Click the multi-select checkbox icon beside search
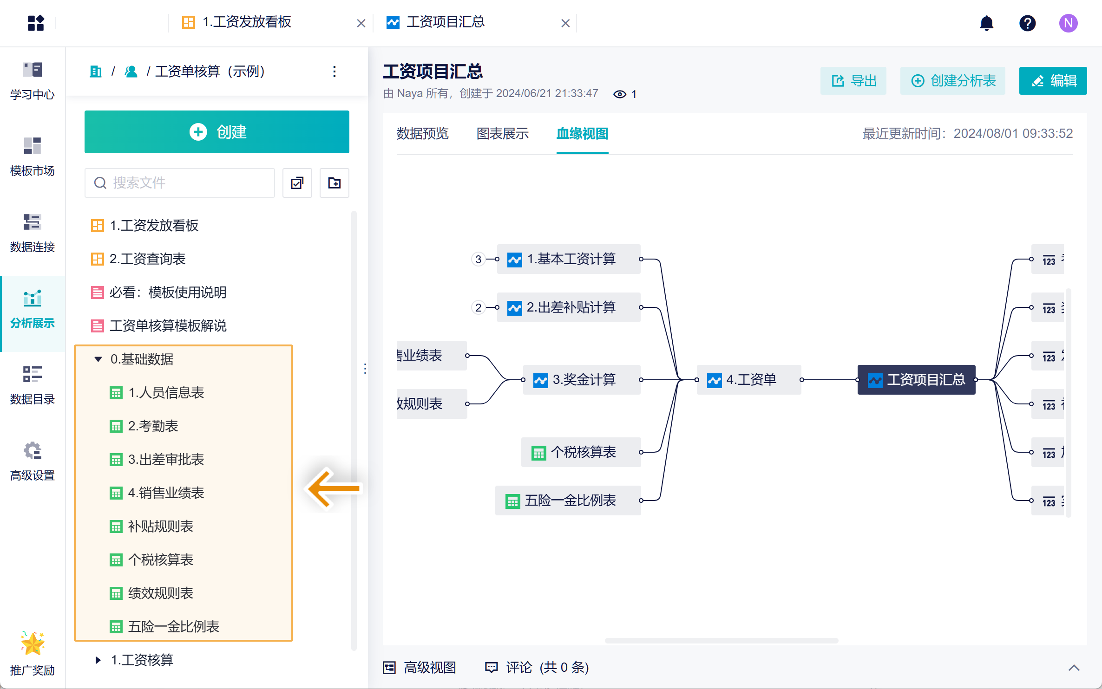This screenshot has width=1102, height=689. [x=297, y=183]
